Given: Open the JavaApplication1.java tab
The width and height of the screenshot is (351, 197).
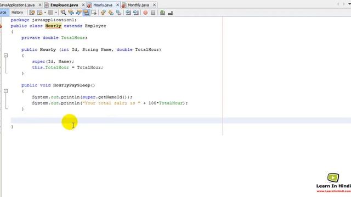Looking at the screenshot, I should pos(18,5).
